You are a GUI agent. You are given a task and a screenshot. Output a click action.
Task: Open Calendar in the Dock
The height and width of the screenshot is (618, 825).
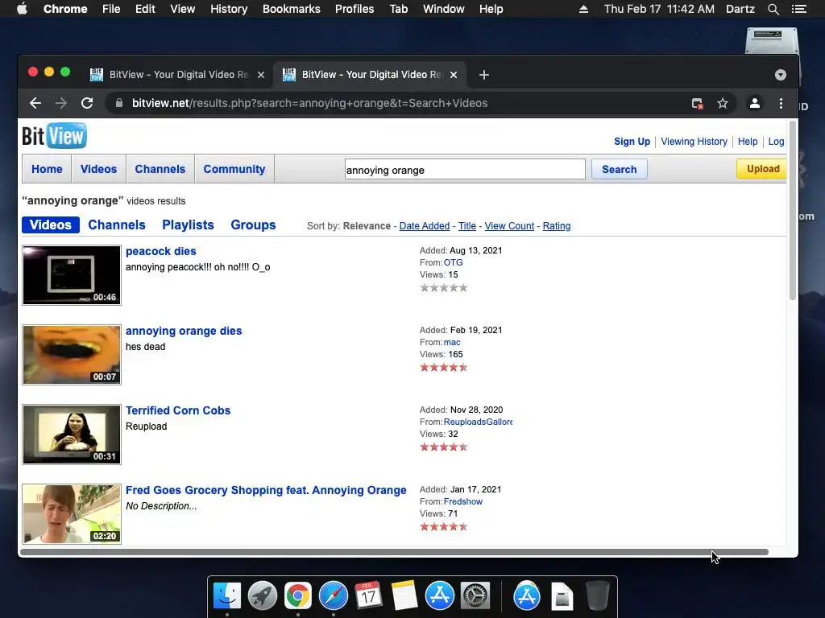[x=368, y=596]
